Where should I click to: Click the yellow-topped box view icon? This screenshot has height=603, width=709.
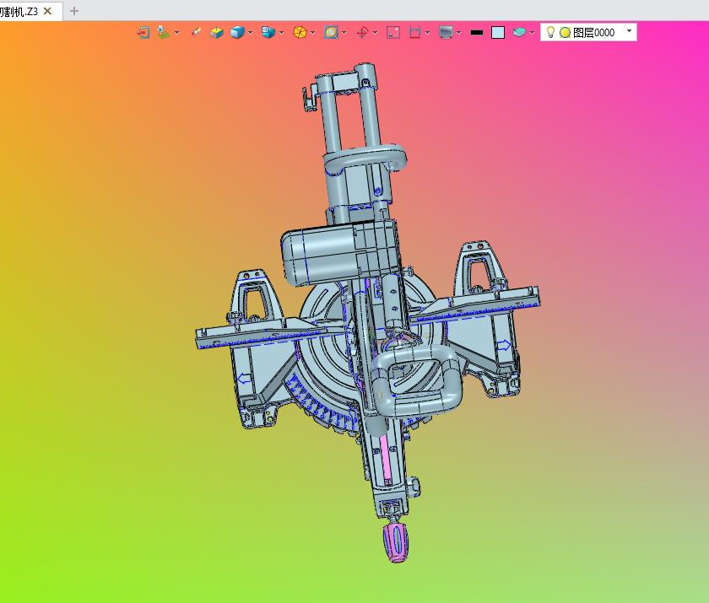click(x=217, y=33)
